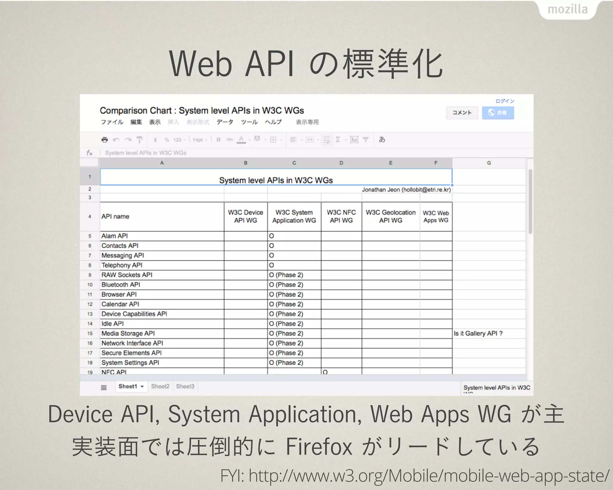
Task: Expand the borders dropdown arrow
Action: click(281, 140)
